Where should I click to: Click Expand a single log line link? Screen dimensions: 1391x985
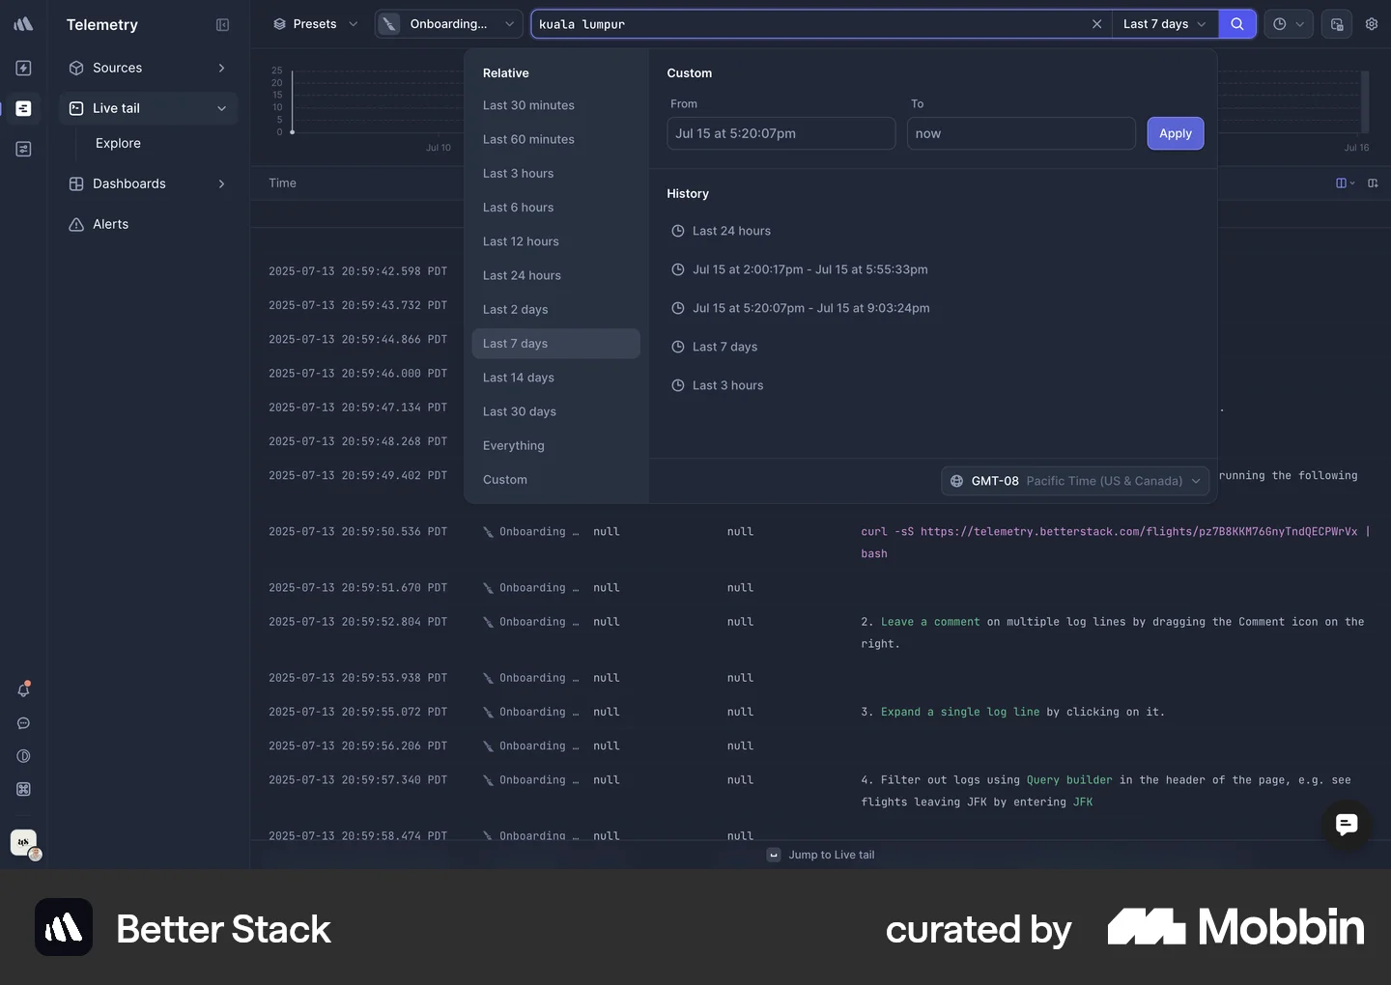coord(960,712)
